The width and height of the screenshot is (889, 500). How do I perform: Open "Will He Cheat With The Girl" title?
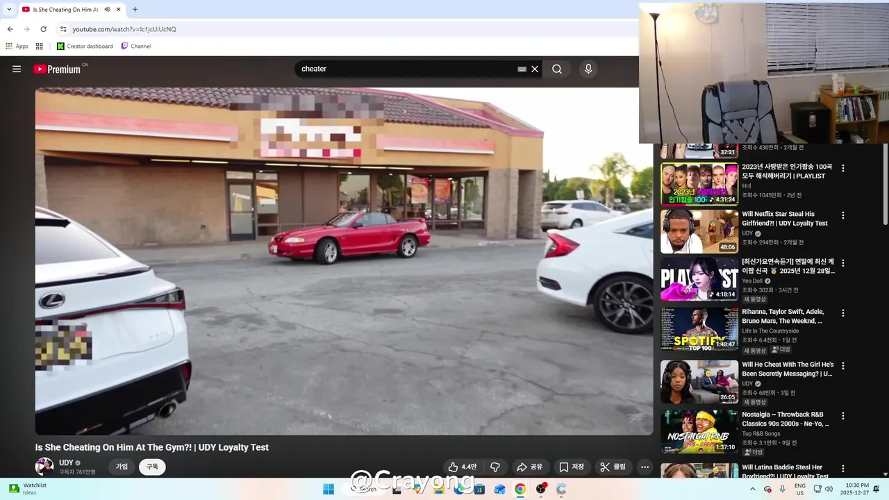point(788,369)
